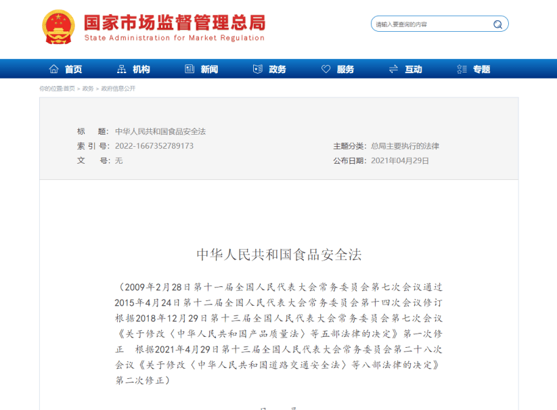
Task: Click the arrows icon beside 互动
Action: click(x=393, y=69)
